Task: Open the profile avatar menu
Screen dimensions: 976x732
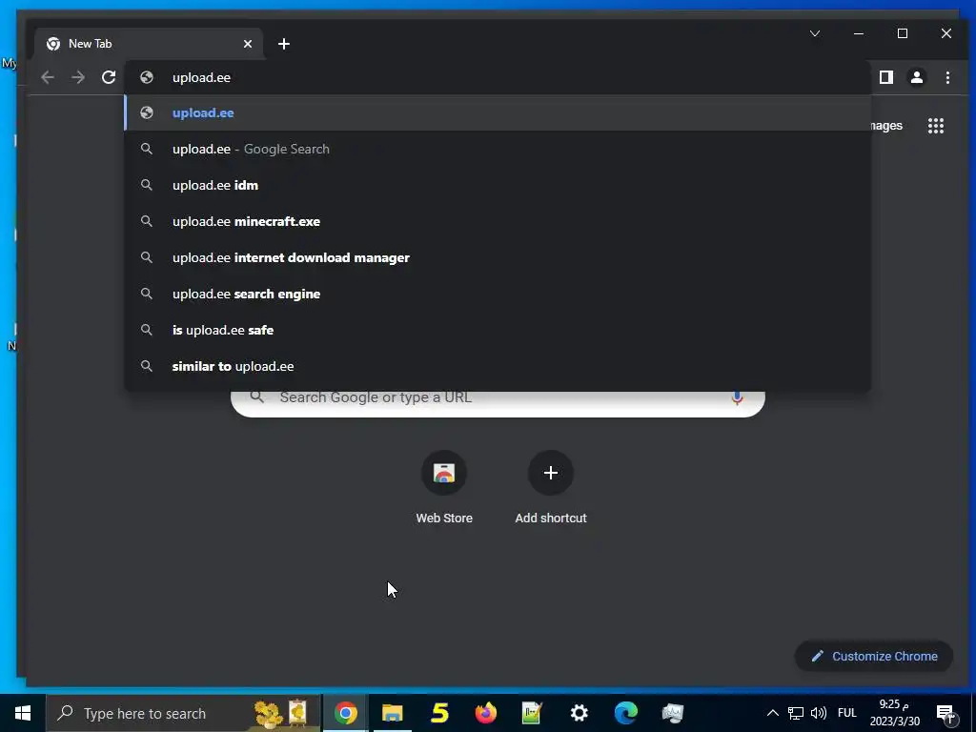Action: point(917,77)
